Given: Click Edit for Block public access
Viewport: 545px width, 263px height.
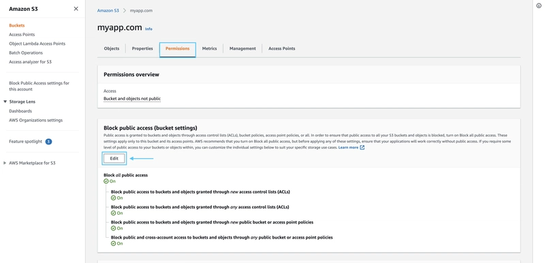Looking at the screenshot, I should click(x=114, y=159).
